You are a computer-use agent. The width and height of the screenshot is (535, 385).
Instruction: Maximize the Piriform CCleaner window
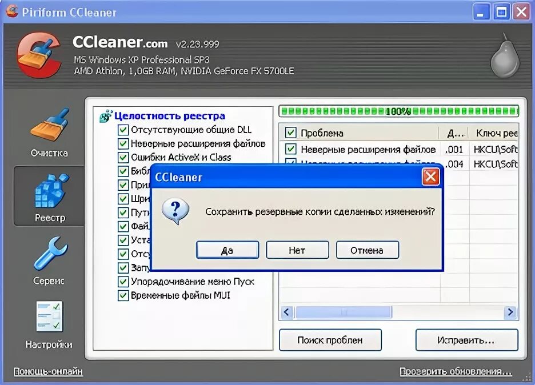coord(502,12)
